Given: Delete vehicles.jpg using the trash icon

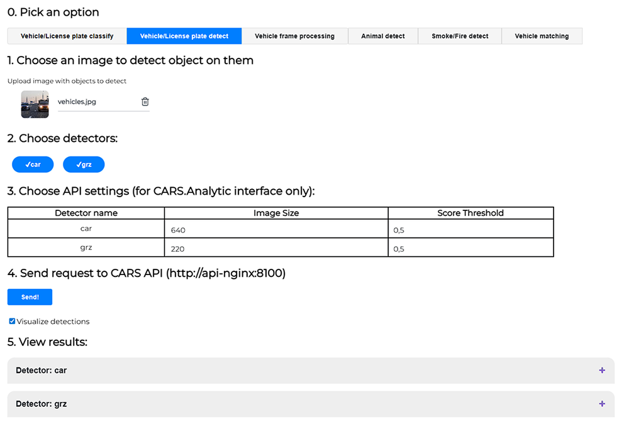Looking at the screenshot, I should click(145, 101).
